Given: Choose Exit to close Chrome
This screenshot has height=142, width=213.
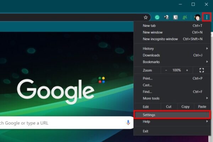Looking at the screenshot, I should [172, 131].
